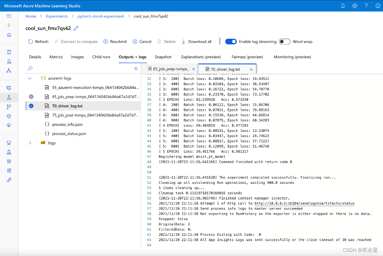
Task: Open Pipelines icon in sidebar
Action: pyautogui.click(x=9, y=107)
